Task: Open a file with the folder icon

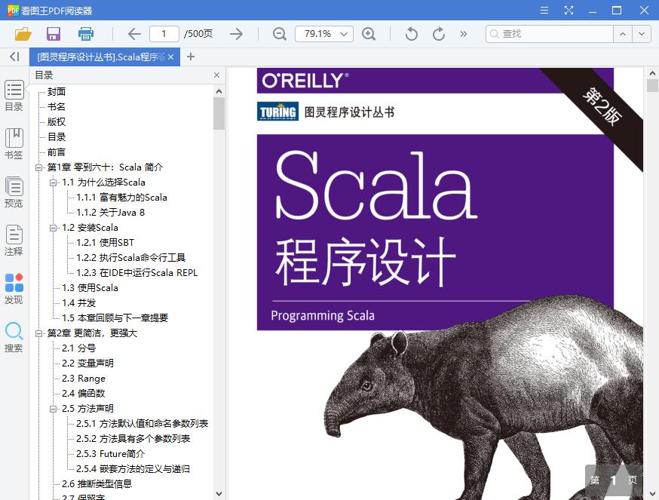Action: click(x=23, y=34)
